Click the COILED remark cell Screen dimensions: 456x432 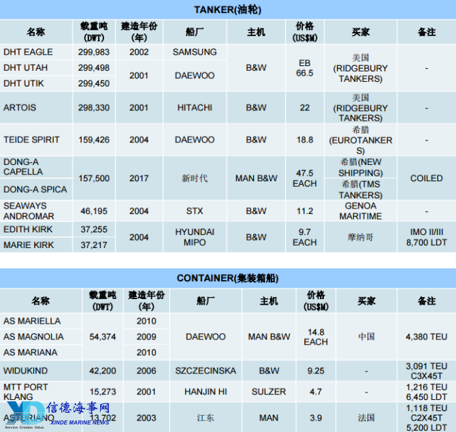pyautogui.click(x=426, y=178)
